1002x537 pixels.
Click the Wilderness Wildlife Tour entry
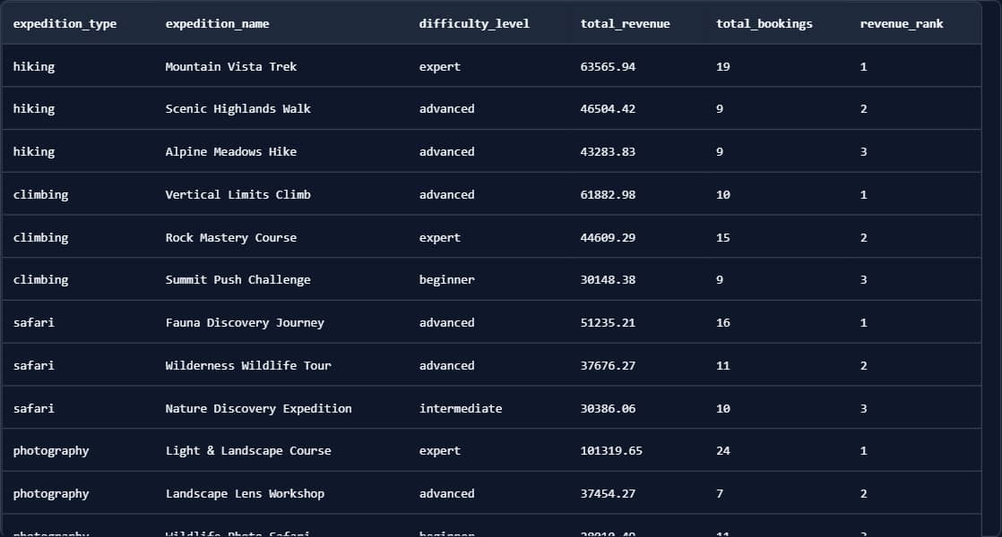[248, 366]
